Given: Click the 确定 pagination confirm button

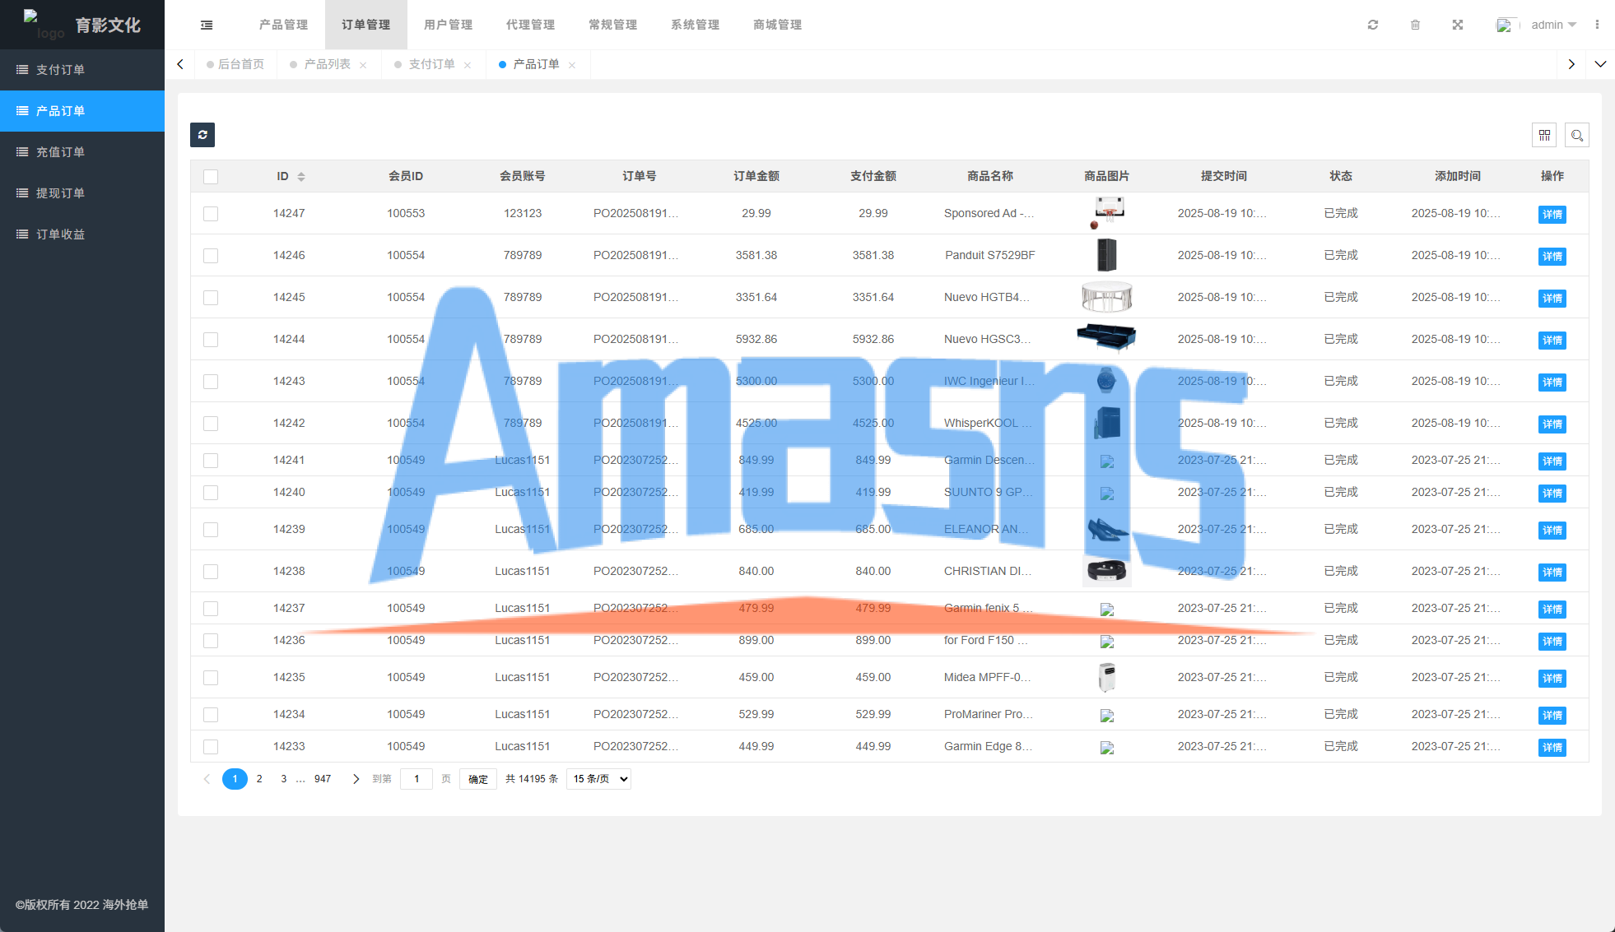Looking at the screenshot, I should tap(478, 779).
